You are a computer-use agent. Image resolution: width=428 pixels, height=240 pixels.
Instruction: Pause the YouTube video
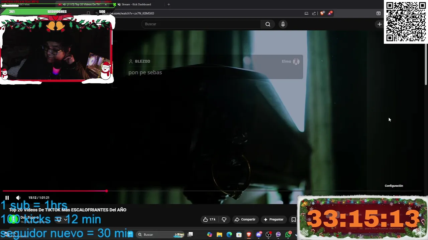coord(7,198)
